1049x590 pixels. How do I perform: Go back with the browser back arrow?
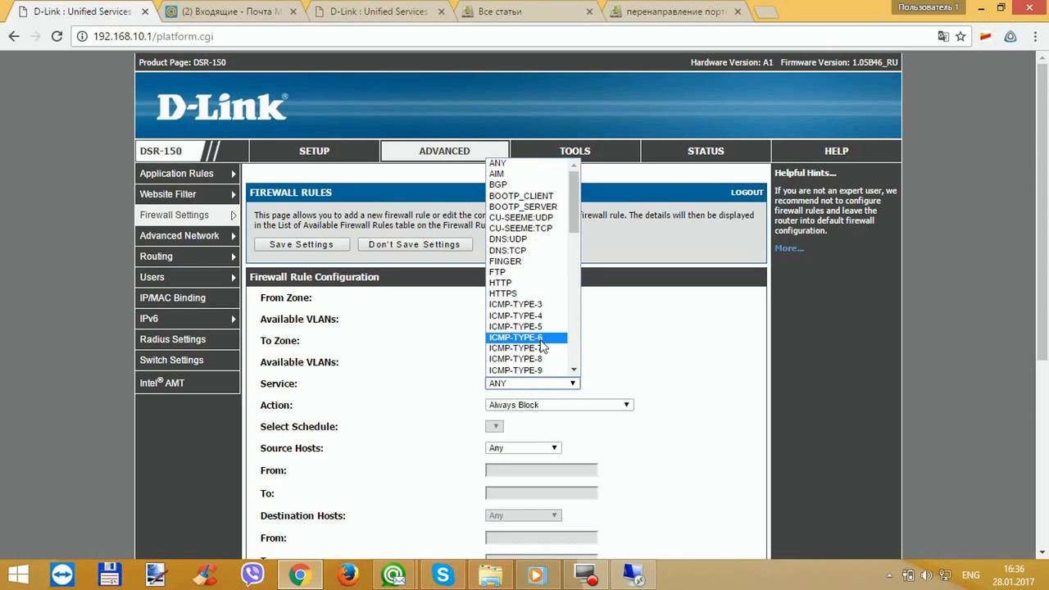[14, 36]
